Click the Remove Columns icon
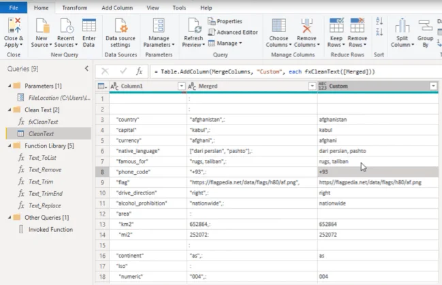442x285 pixels. [x=306, y=26]
